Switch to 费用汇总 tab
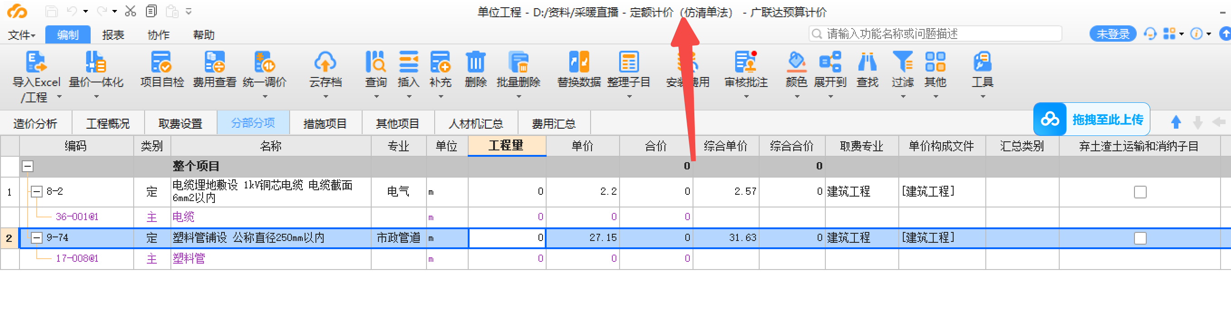Screen dimensions: 1231x318 click(554, 124)
